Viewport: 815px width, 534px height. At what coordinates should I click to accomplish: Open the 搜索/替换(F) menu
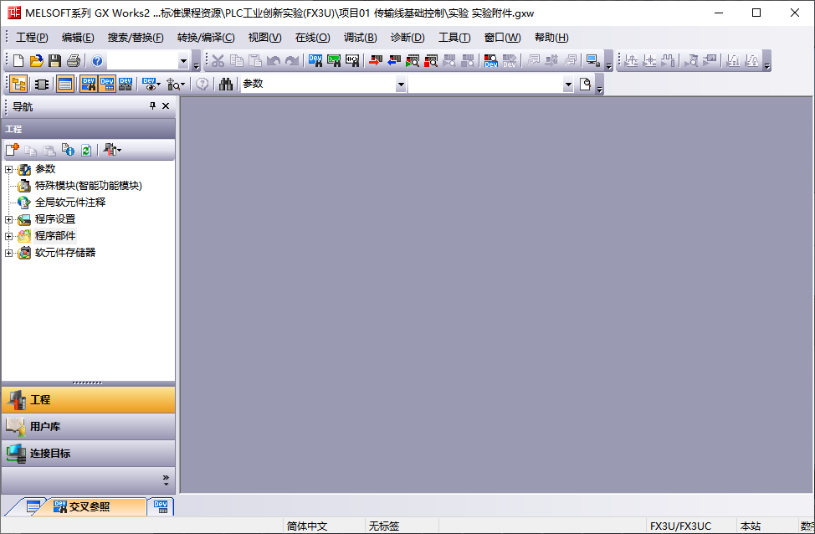click(x=136, y=38)
